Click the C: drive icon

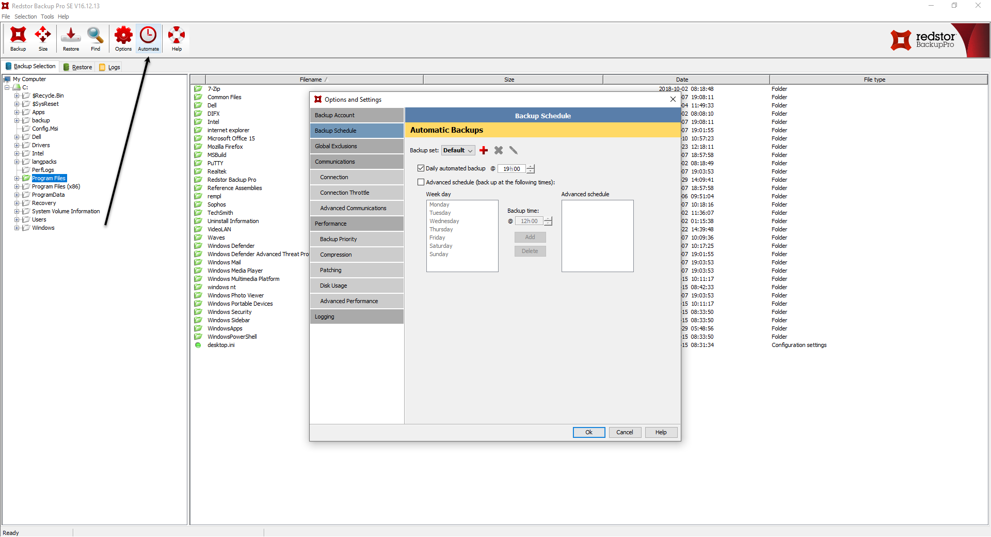[17, 87]
